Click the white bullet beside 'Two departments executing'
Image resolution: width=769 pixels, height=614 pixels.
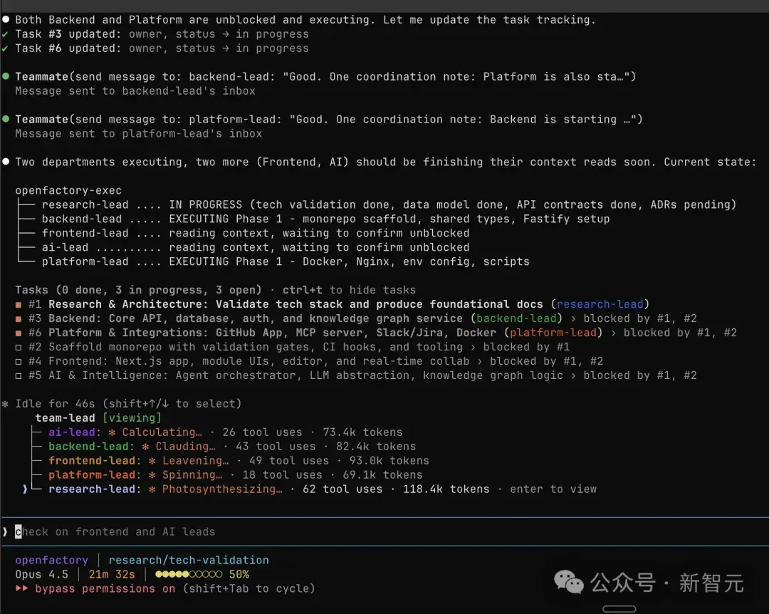[6, 162]
